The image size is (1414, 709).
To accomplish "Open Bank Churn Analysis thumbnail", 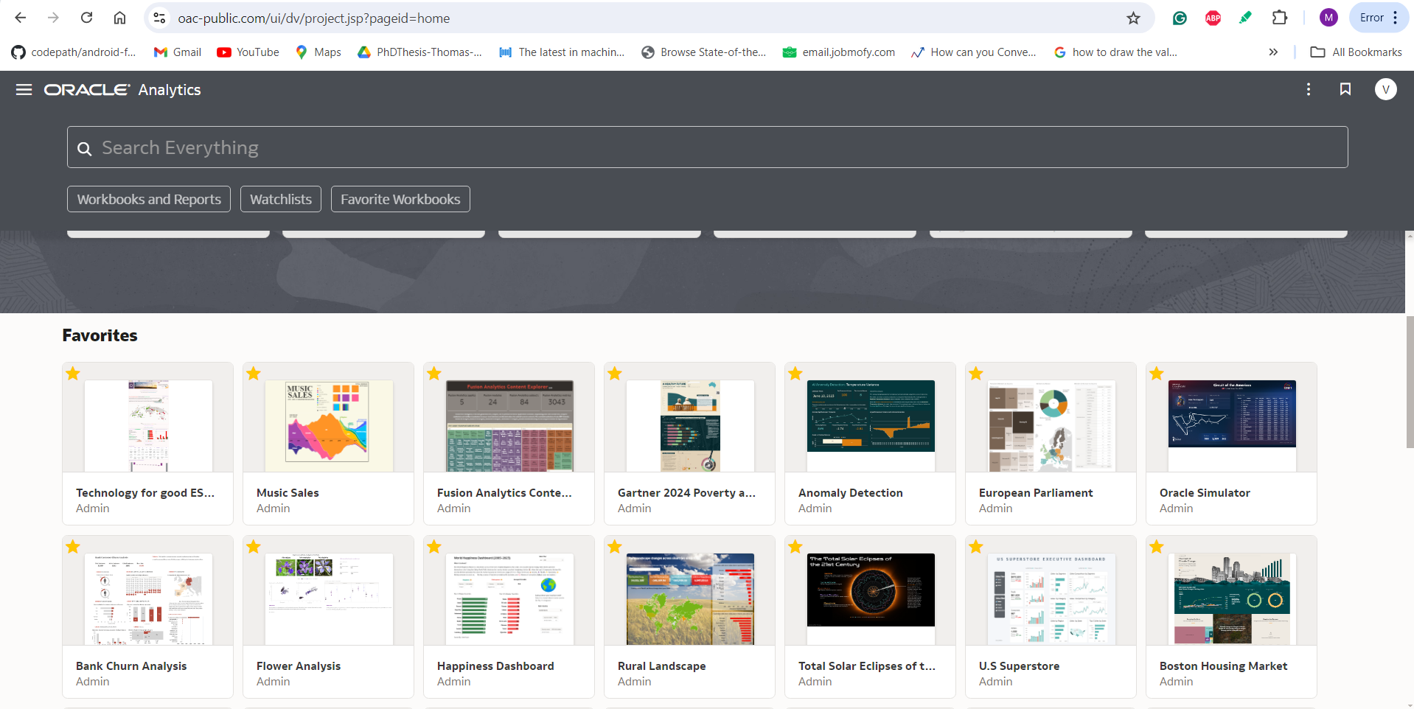I will coord(148,599).
